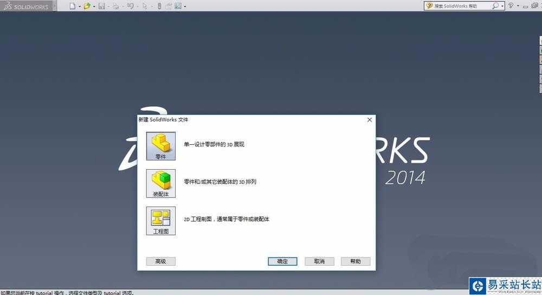Click the 取消 (Cancel) button
This screenshot has width=542, height=295.
[319, 261]
